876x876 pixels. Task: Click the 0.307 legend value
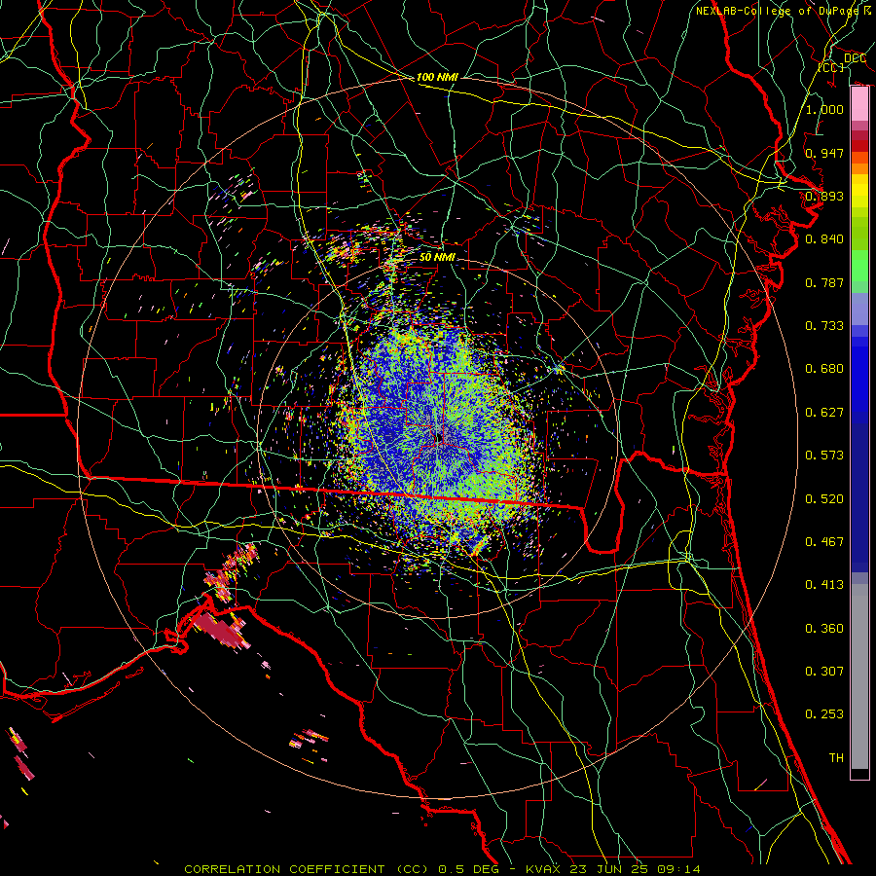click(824, 672)
